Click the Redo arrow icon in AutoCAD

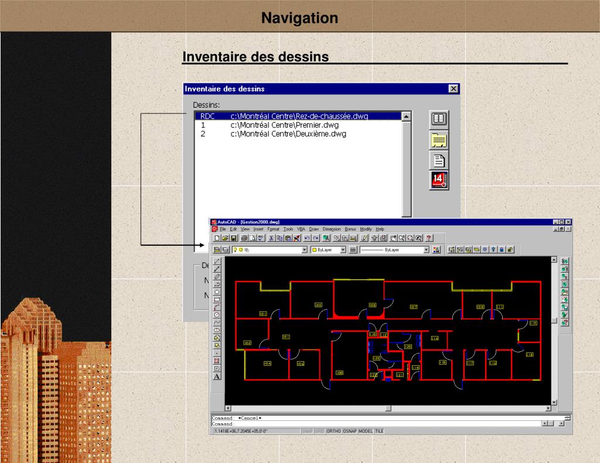pyautogui.click(x=316, y=238)
